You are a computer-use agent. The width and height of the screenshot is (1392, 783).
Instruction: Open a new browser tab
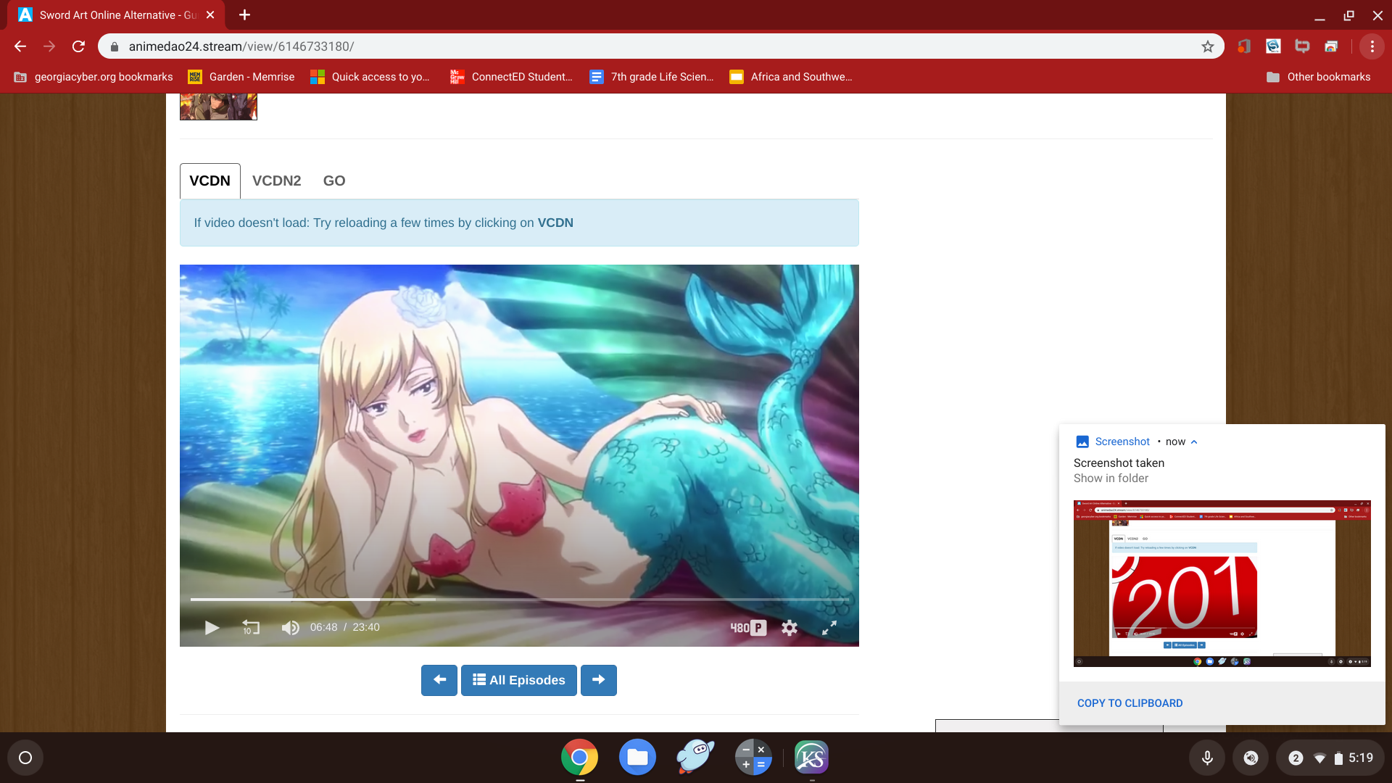point(244,14)
